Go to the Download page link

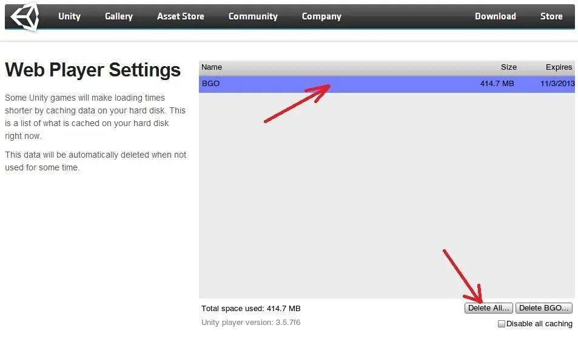(x=496, y=16)
